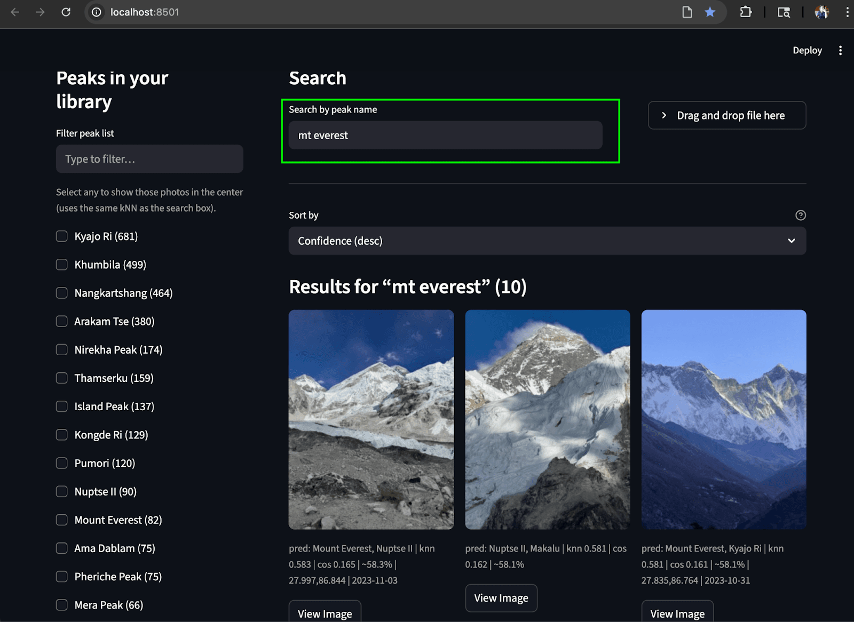Open the Confidence (desc) sort dropdown

[547, 241]
